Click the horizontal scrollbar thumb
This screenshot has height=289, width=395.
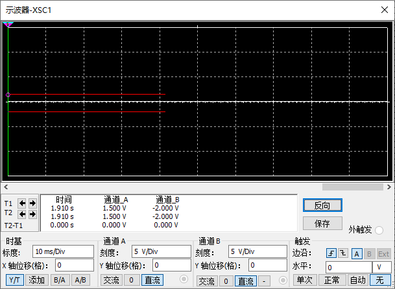(353, 187)
